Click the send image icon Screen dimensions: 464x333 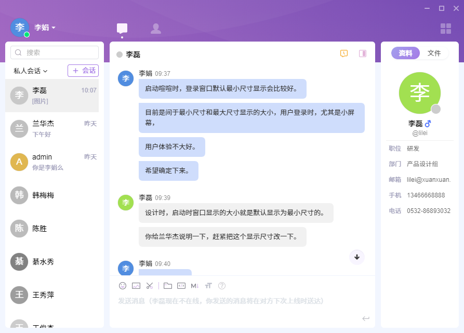tap(136, 286)
